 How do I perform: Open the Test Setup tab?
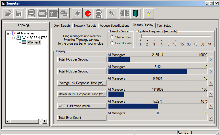click(164, 26)
